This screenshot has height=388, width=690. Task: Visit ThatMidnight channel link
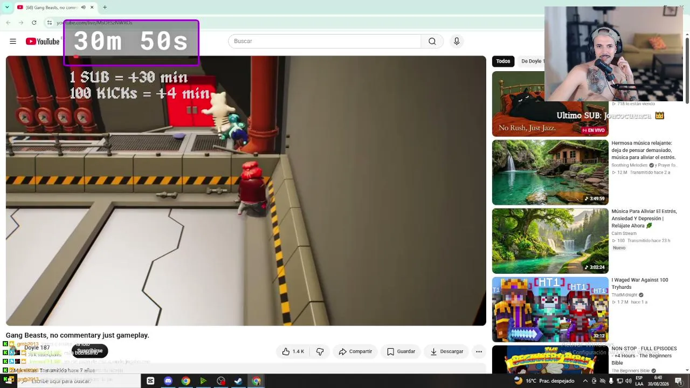[x=624, y=295]
